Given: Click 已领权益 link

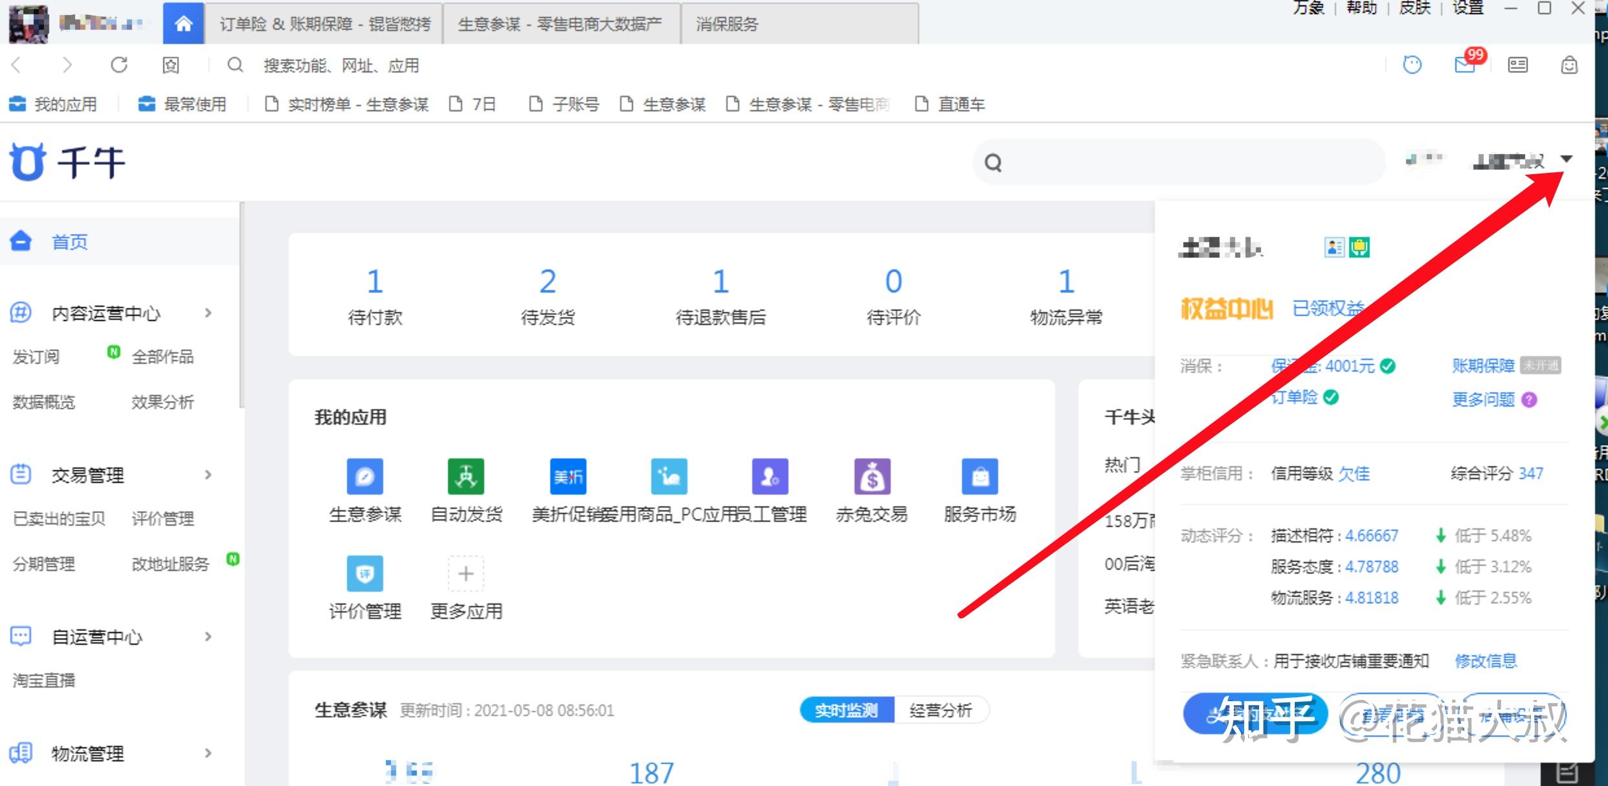Looking at the screenshot, I should (1328, 309).
